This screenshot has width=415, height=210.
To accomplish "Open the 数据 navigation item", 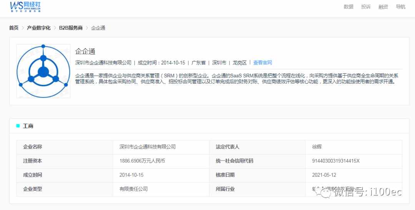I will 348,7.
